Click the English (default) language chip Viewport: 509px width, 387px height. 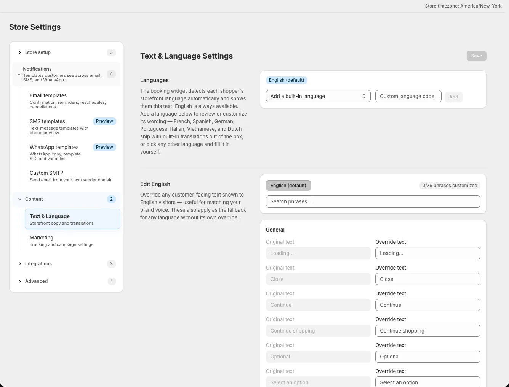pyautogui.click(x=287, y=80)
